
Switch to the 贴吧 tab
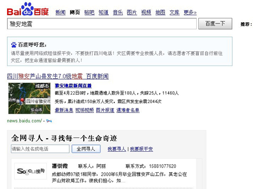tap(90, 12)
